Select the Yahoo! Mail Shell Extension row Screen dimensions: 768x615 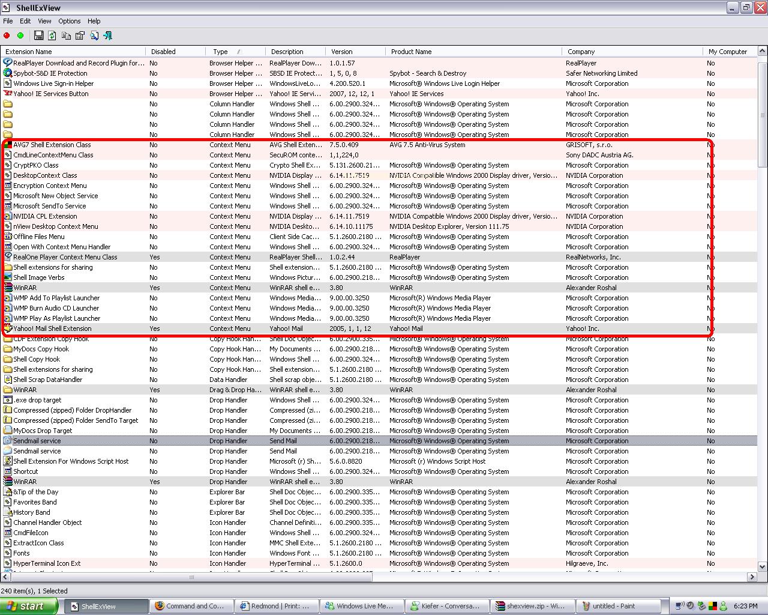[52, 329]
